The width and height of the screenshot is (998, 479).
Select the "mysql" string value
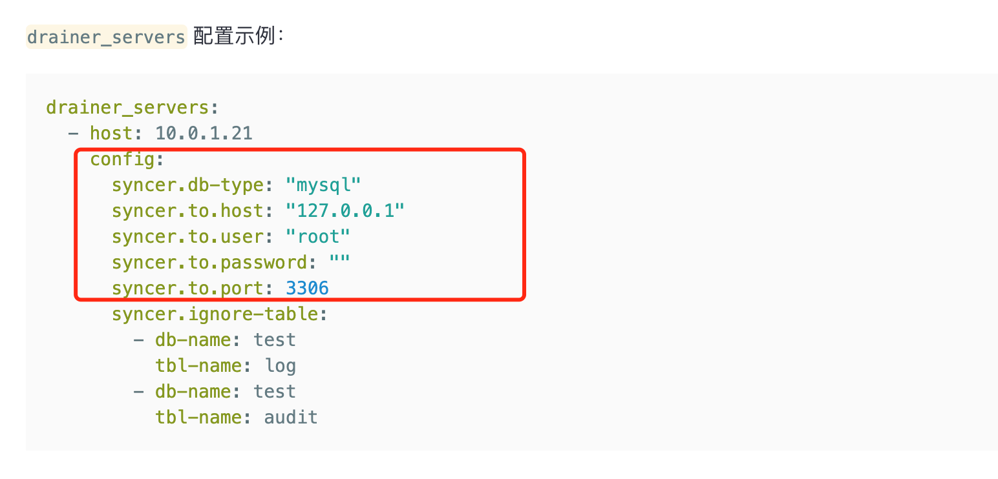click(x=323, y=185)
